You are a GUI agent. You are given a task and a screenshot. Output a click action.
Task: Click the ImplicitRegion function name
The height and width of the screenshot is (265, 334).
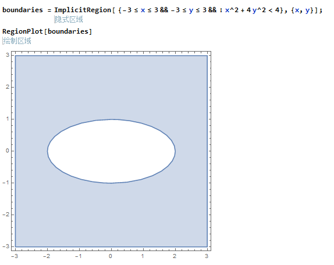tap(83, 10)
